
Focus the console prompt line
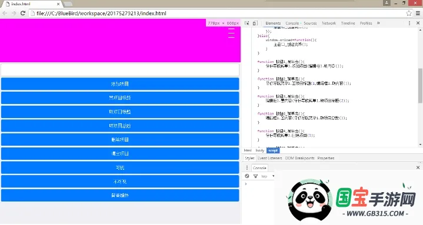click(x=259, y=184)
